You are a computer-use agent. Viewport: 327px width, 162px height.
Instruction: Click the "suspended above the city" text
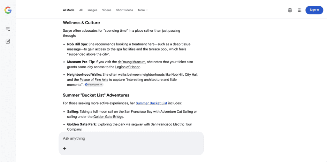[x=88, y=54]
